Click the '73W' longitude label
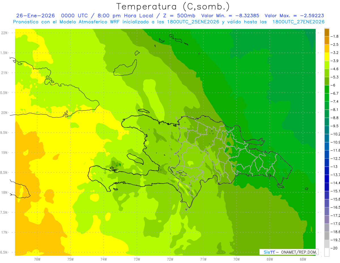The height and width of the screenshot is (263, 340). (x=137, y=259)
